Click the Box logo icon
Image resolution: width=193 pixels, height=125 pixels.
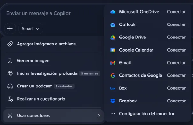pos(113,88)
